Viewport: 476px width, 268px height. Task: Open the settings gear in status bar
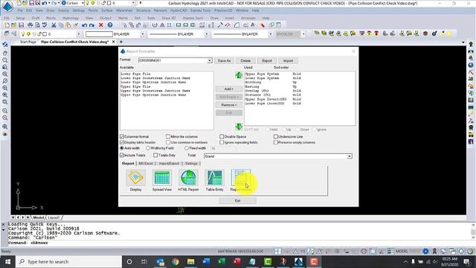click(x=425, y=252)
